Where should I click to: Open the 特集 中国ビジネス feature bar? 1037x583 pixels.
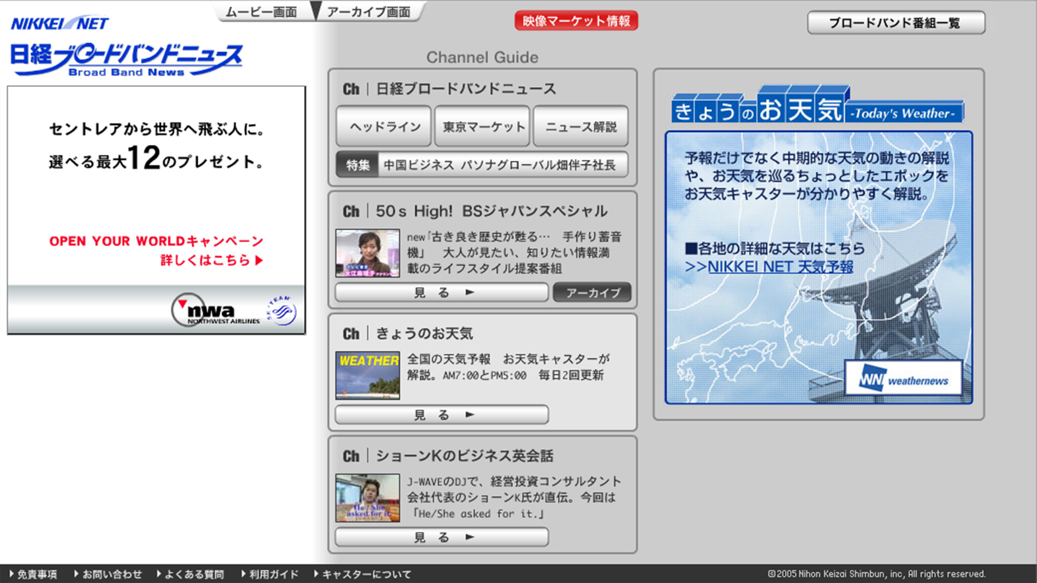coord(482,165)
